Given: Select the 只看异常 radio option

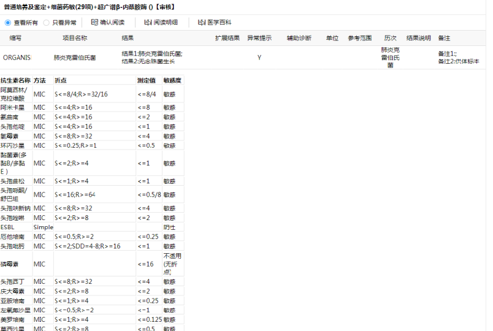Looking at the screenshot, I should [47, 23].
